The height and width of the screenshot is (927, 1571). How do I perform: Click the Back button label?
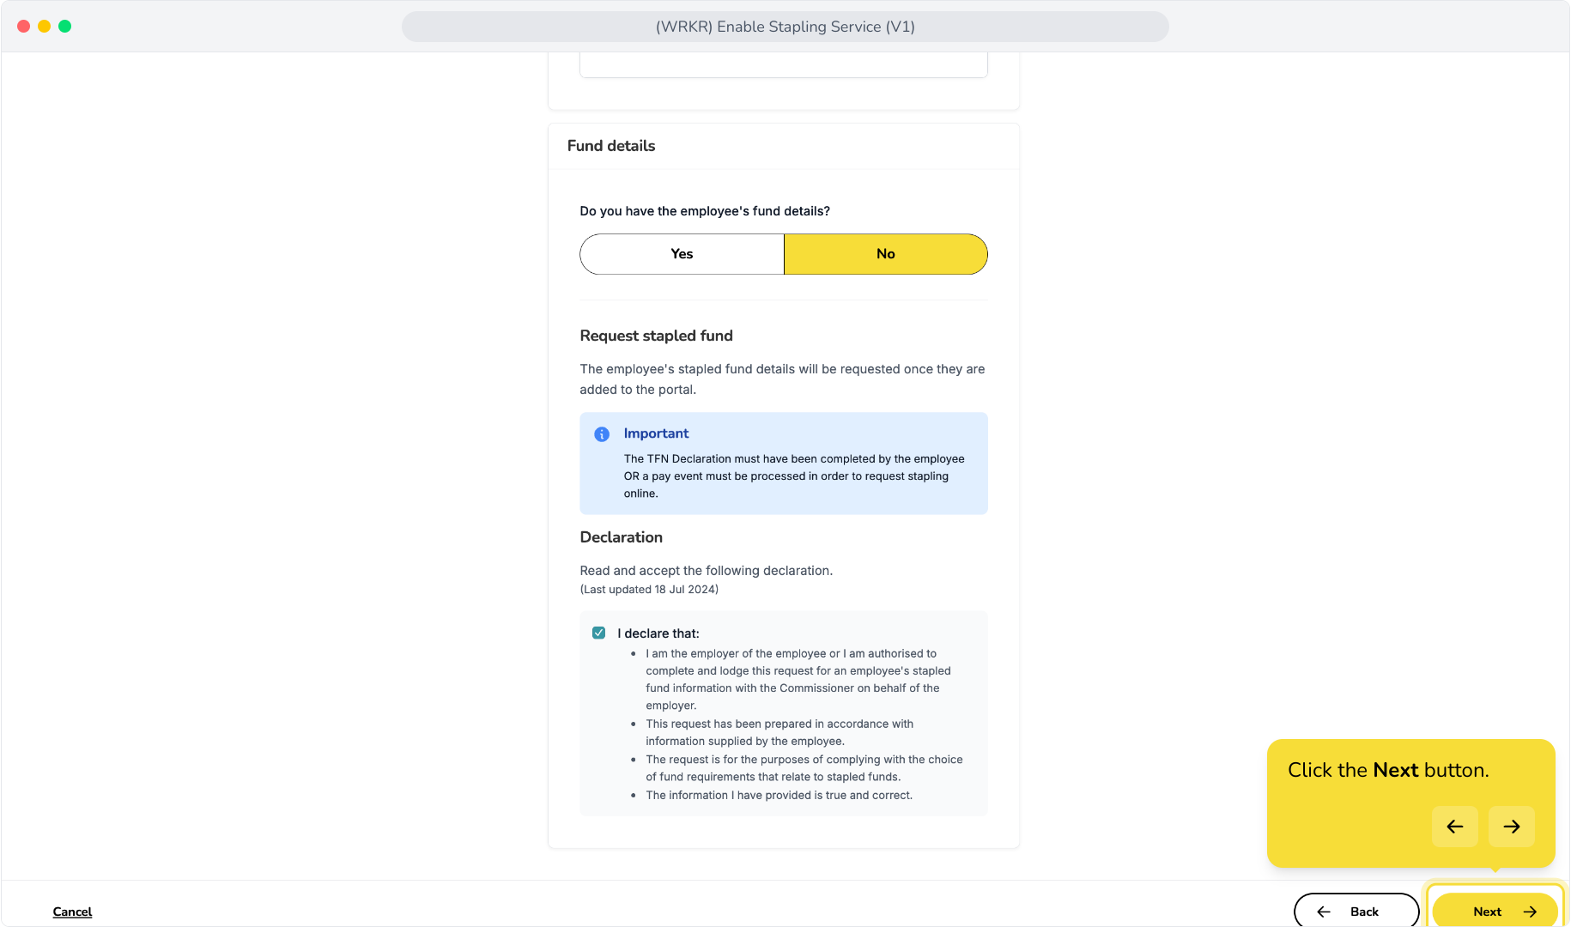click(x=1364, y=912)
